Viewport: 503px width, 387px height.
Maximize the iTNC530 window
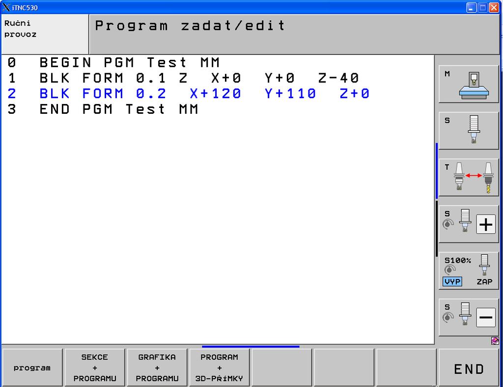click(482, 7)
